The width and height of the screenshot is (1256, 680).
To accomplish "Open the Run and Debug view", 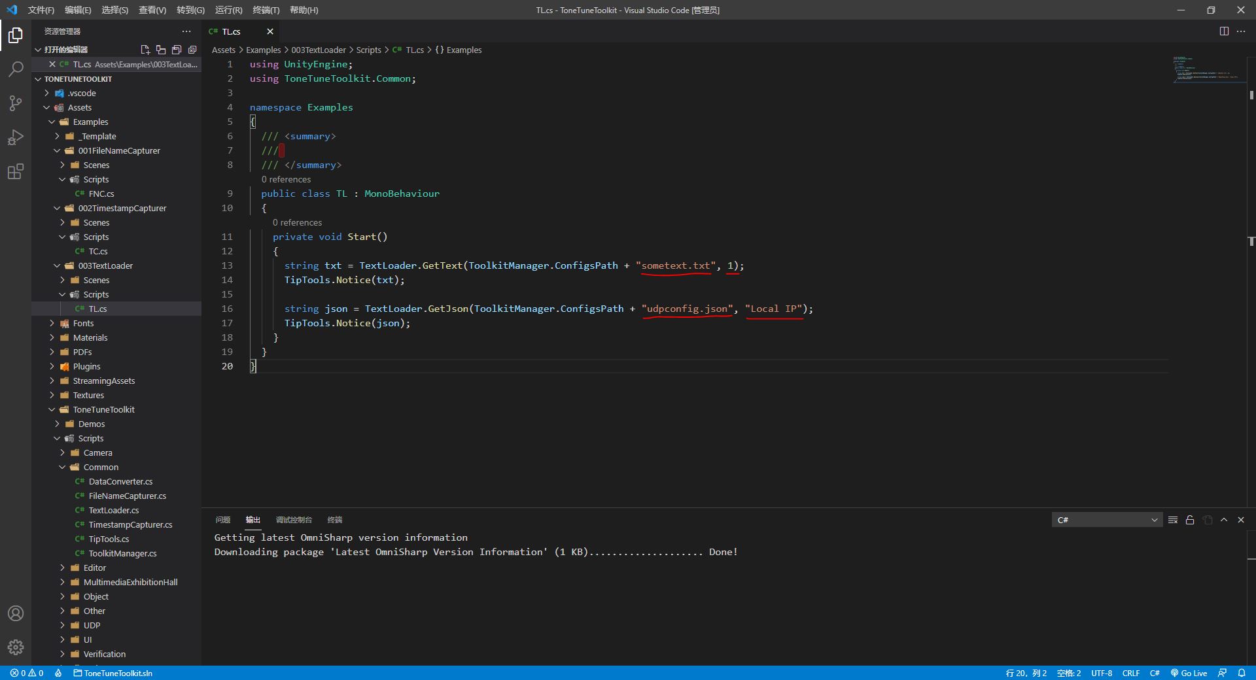I will [16, 137].
